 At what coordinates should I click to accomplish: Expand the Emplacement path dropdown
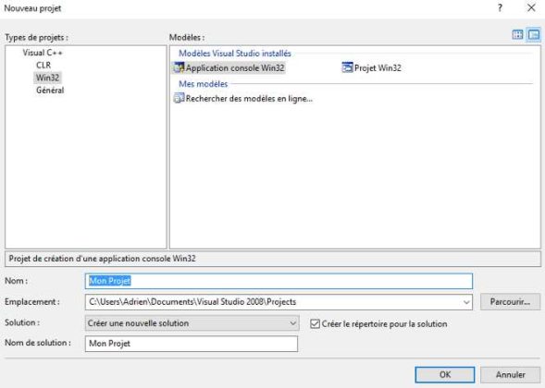click(x=466, y=302)
